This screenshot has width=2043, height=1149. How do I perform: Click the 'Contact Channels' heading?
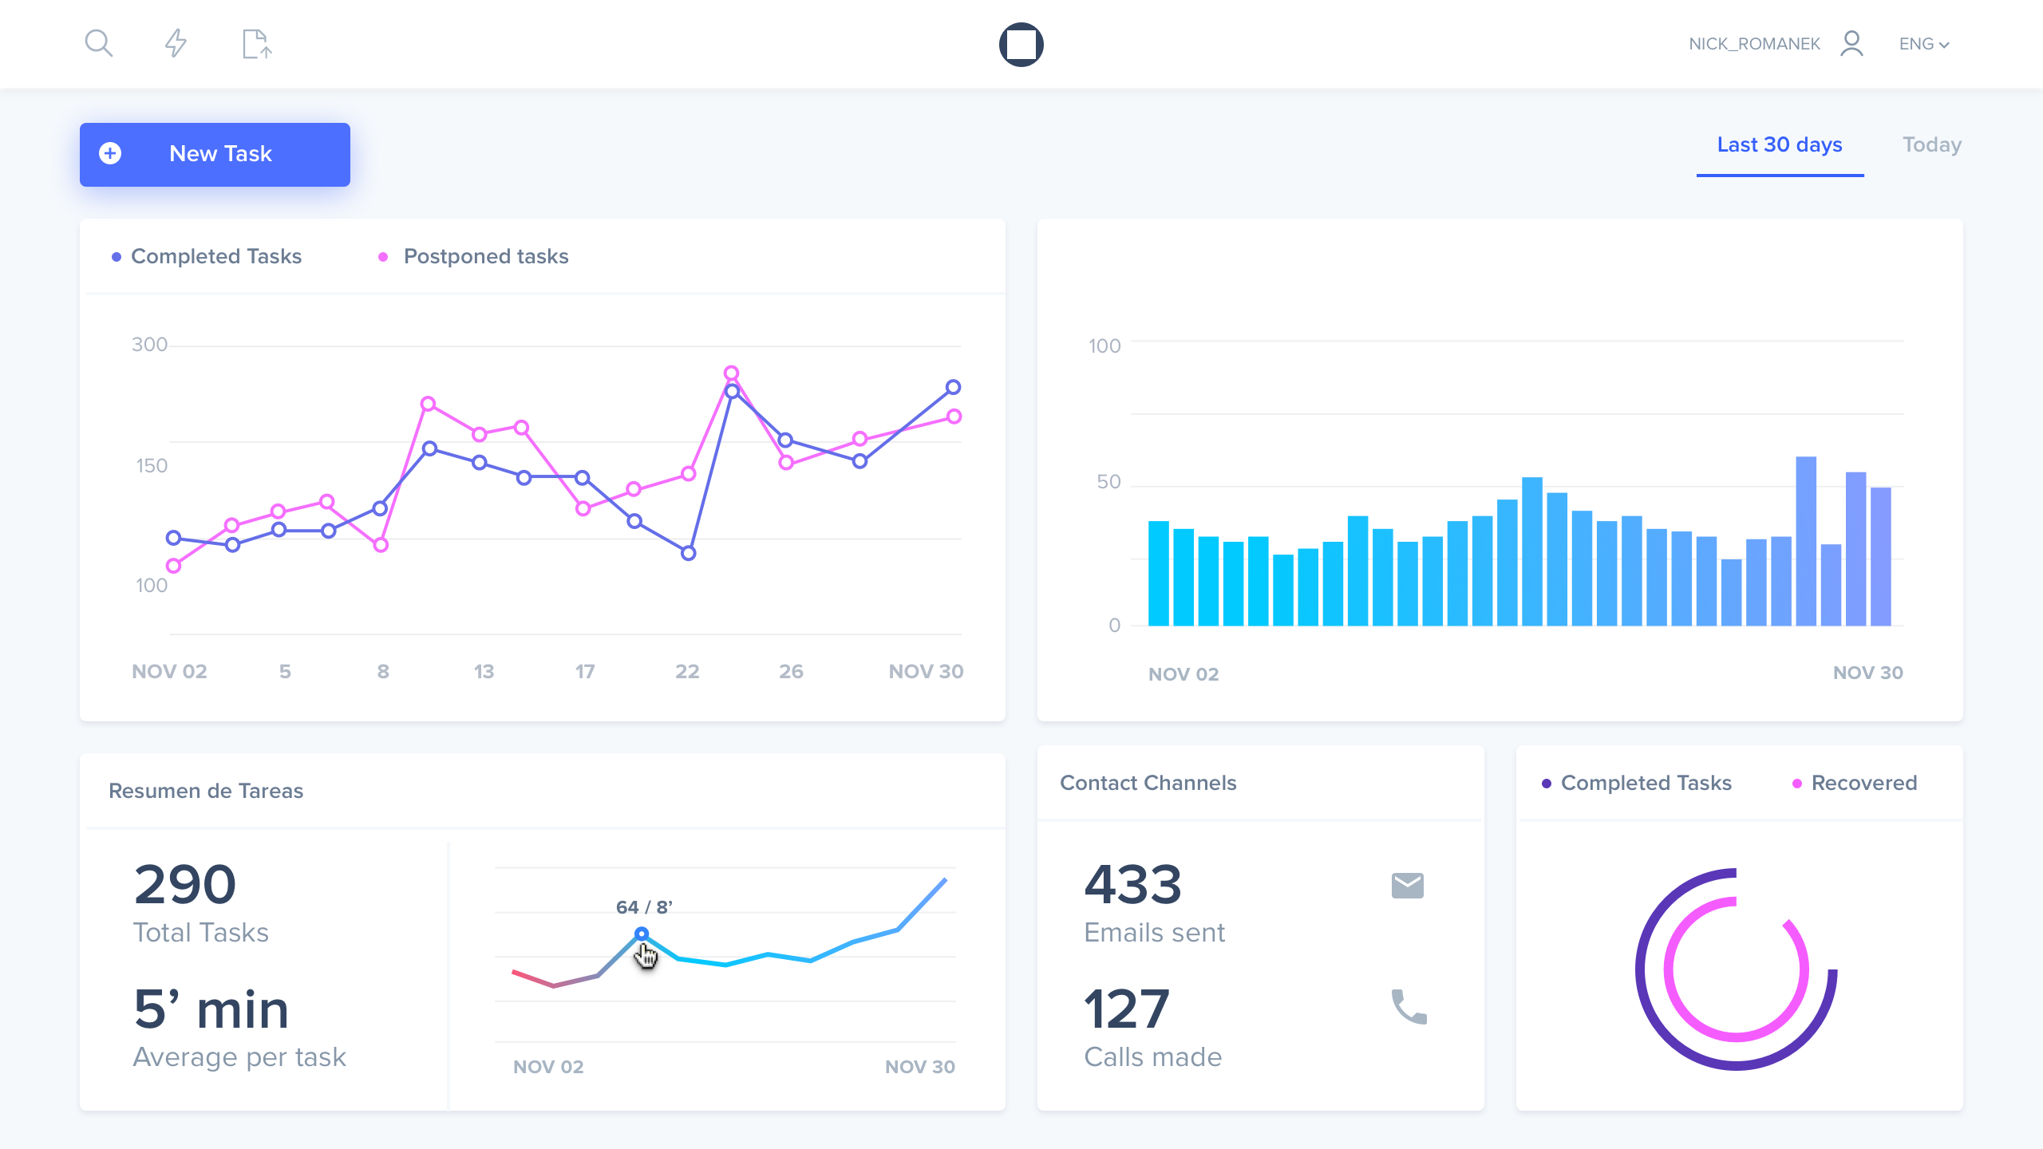click(1148, 783)
